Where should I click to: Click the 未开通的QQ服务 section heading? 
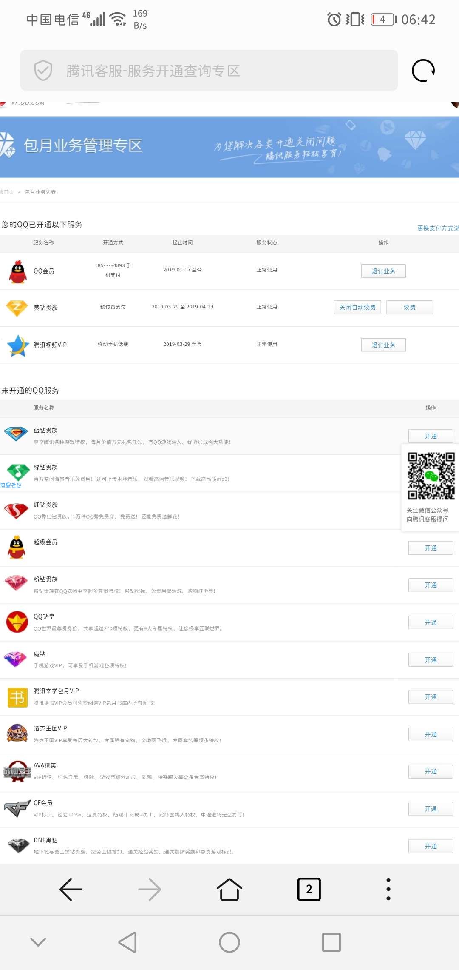[x=30, y=391]
